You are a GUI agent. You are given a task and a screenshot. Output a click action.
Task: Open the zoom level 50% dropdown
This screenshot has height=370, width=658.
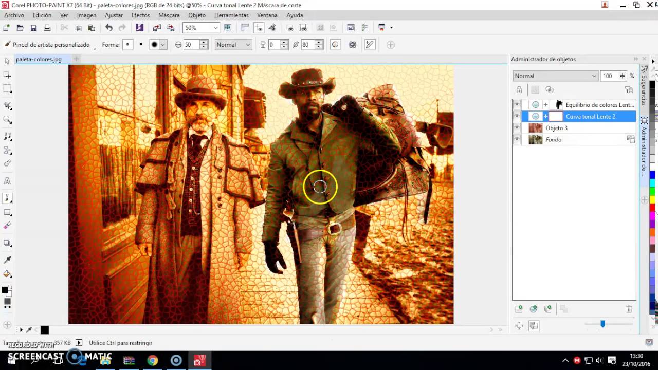tap(215, 28)
